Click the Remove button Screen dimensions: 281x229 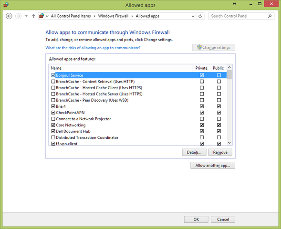(220, 152)
